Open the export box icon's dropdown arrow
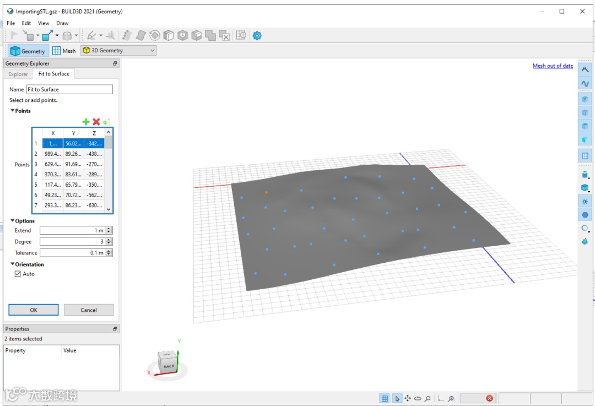Screen dimensions: 595x406 pos(57,36)
